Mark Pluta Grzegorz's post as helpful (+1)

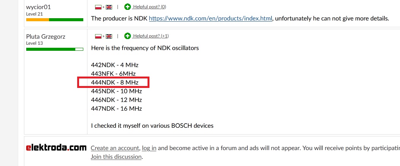(151, 36)
